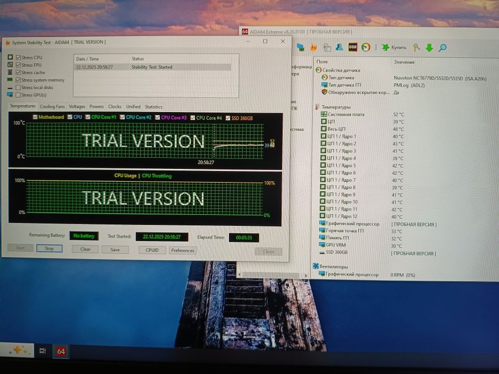499x374 pixels.
Task: Click the key icon next to Купить
Action: coord(416,48)
